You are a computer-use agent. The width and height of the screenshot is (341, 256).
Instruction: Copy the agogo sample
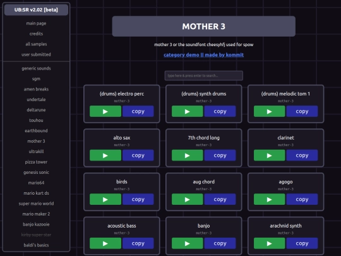pyautogui.click(x=302, y=199)
